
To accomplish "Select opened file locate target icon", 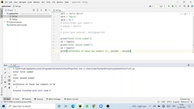I will click(34, 10).
